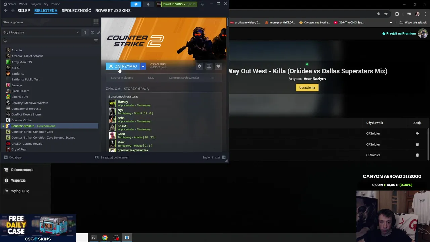
Task: Open launch options arrow next to ZATRZYMAJ
Action: click(143, 66)
